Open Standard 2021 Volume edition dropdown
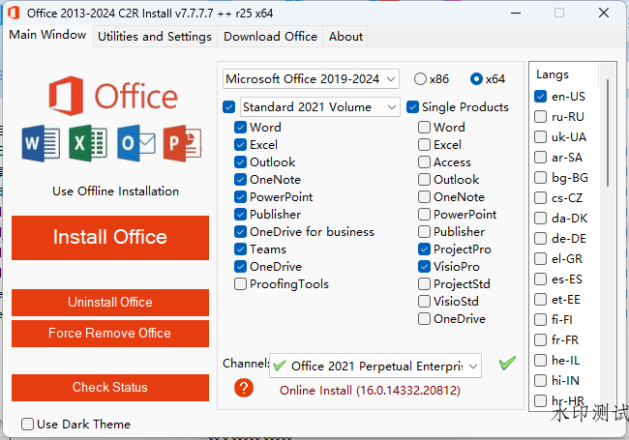629x440 pixels. [320, 107]
